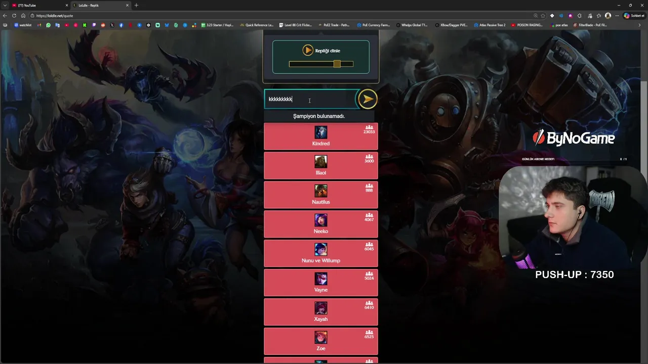Open the 'poe atlas' bookmark
Viewport: 648px width, 364px height.
coord(559,25)
